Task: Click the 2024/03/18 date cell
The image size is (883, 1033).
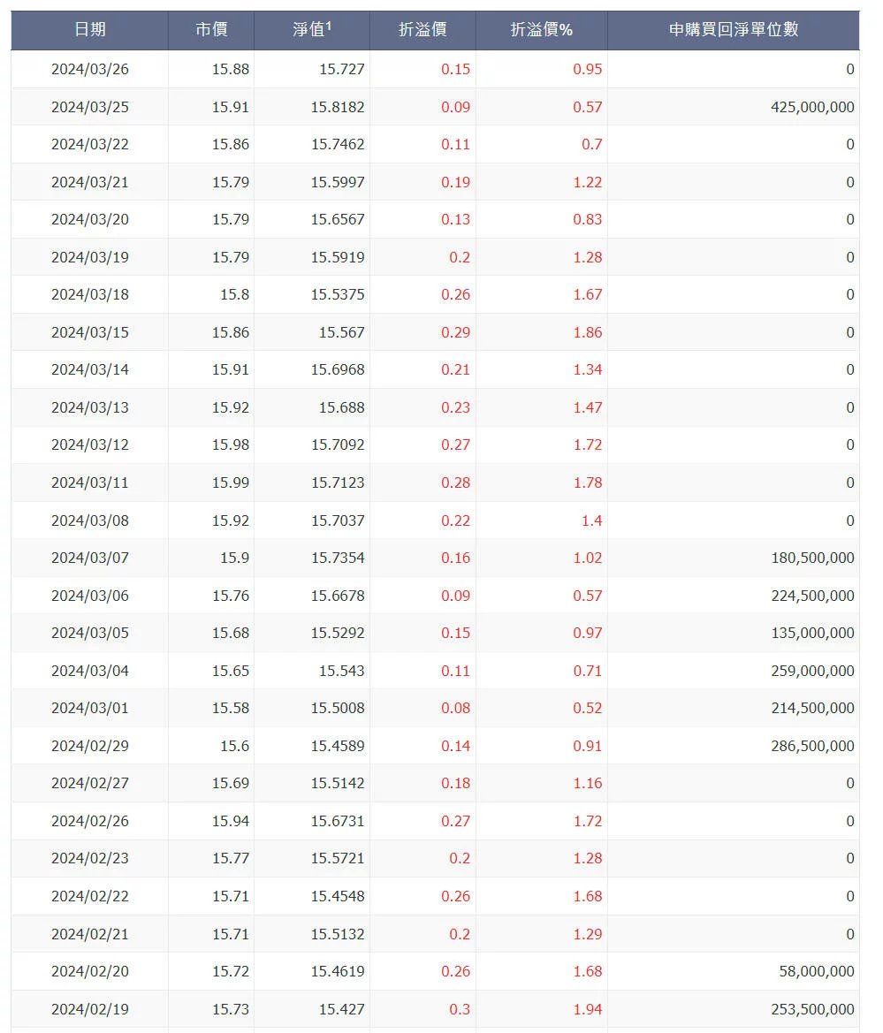Action: click(x=90, y=294)
